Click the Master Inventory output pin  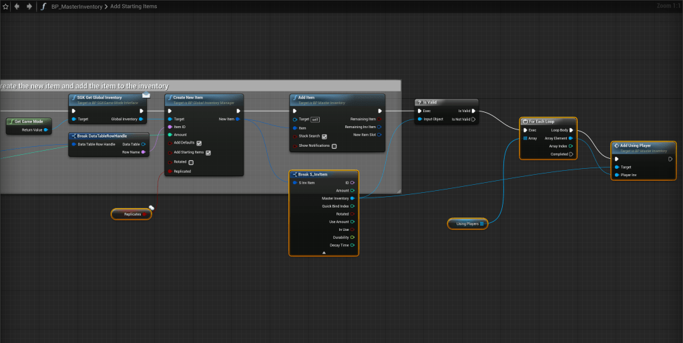click(x=352, y=198)
